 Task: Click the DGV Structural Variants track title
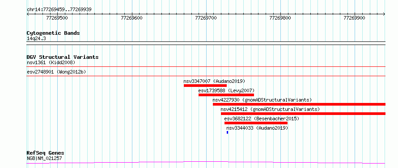pyautogui.click(x=63, y=57)
